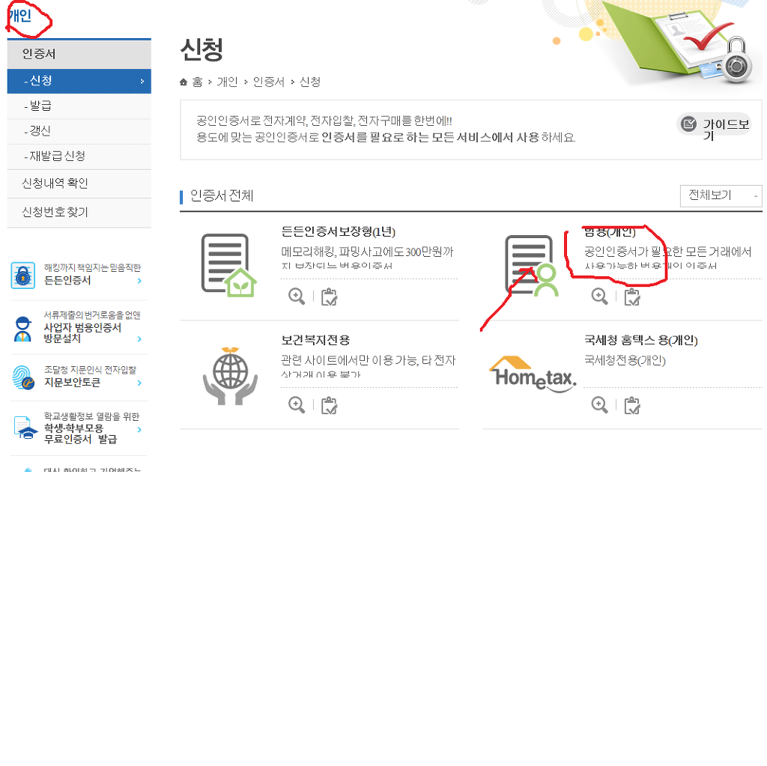
Task: Click magnifier icon under 국세청 홈텍스 용(개인)
Action: (x=600, y=404)
